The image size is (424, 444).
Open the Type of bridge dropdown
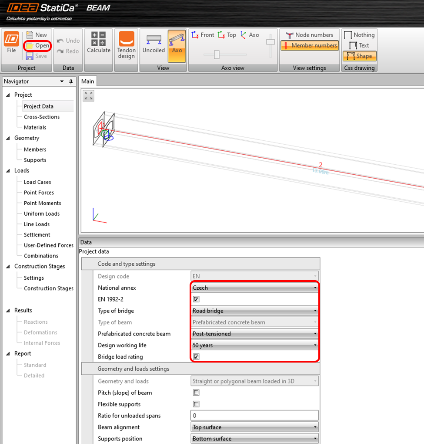[254, 311]
